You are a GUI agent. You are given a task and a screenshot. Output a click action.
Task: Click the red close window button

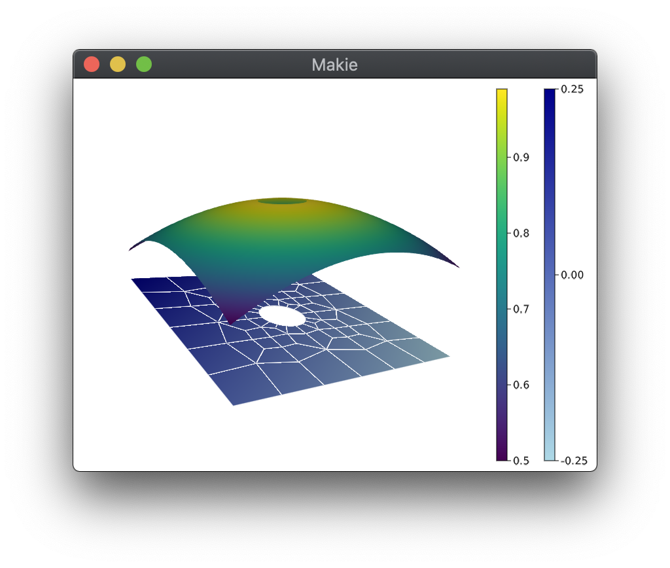(x=92, y=65)
